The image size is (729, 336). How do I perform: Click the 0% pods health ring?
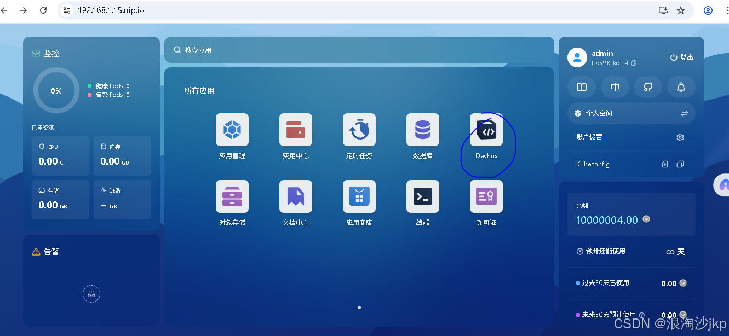pos(56,91)
